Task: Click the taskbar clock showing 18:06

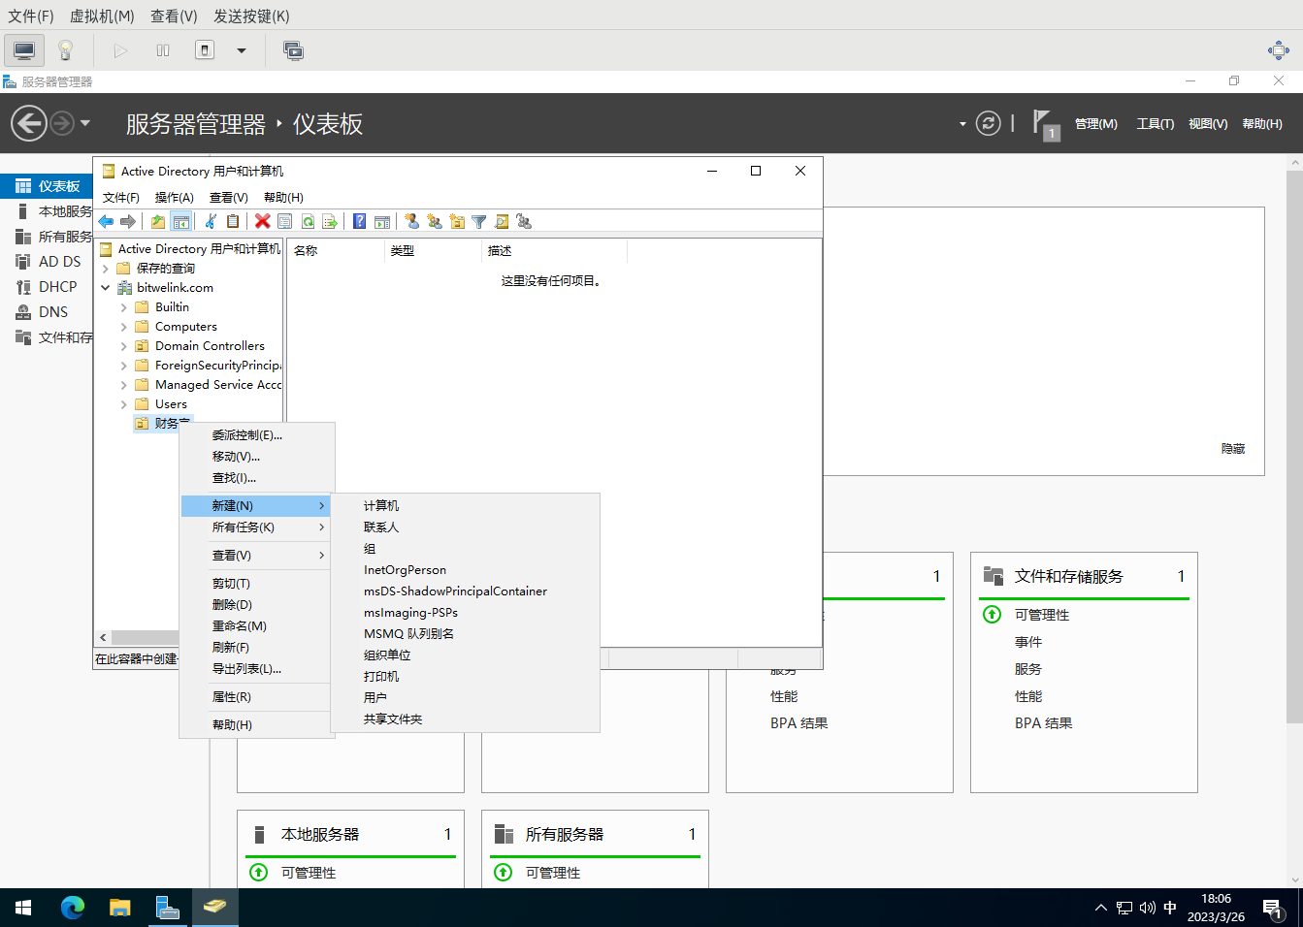Action: click(1216, 908)
